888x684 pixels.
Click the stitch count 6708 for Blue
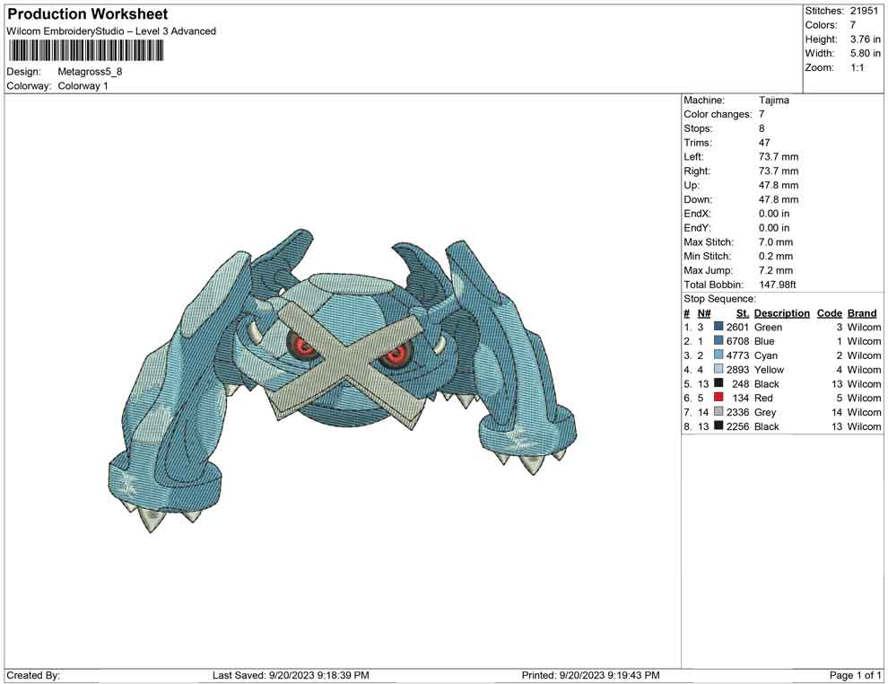pos(738,341)
